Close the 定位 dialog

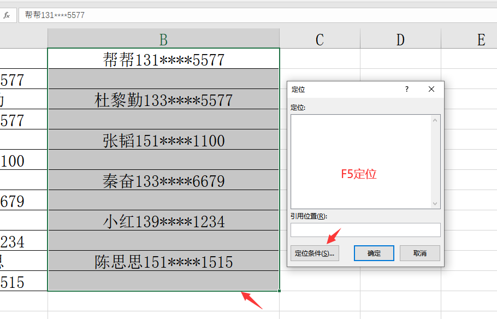pyautogui.click(x=431, y=89)
